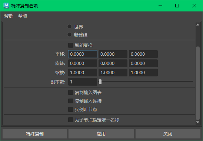This screenshot has width=203, height=141.
Task: Click the Maya app icon in title bar
Action: (x=6, y=6)
